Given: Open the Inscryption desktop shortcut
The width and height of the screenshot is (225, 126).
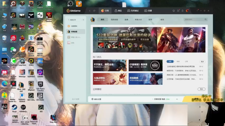Looking at the screenshot, I should tap(22, 28).
